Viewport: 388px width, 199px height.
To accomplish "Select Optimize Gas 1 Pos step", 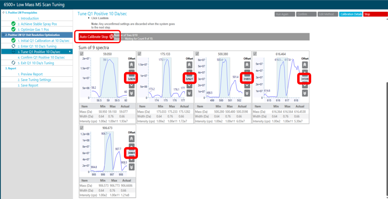I will (x=33, y=29).
